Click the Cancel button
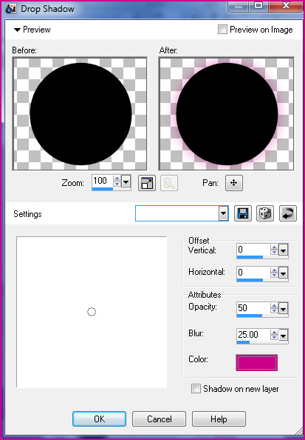The image size is (305, 440). click(x=160, y=419)
